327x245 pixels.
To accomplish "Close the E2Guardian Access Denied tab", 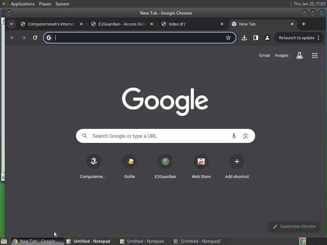I will [152, 24].
